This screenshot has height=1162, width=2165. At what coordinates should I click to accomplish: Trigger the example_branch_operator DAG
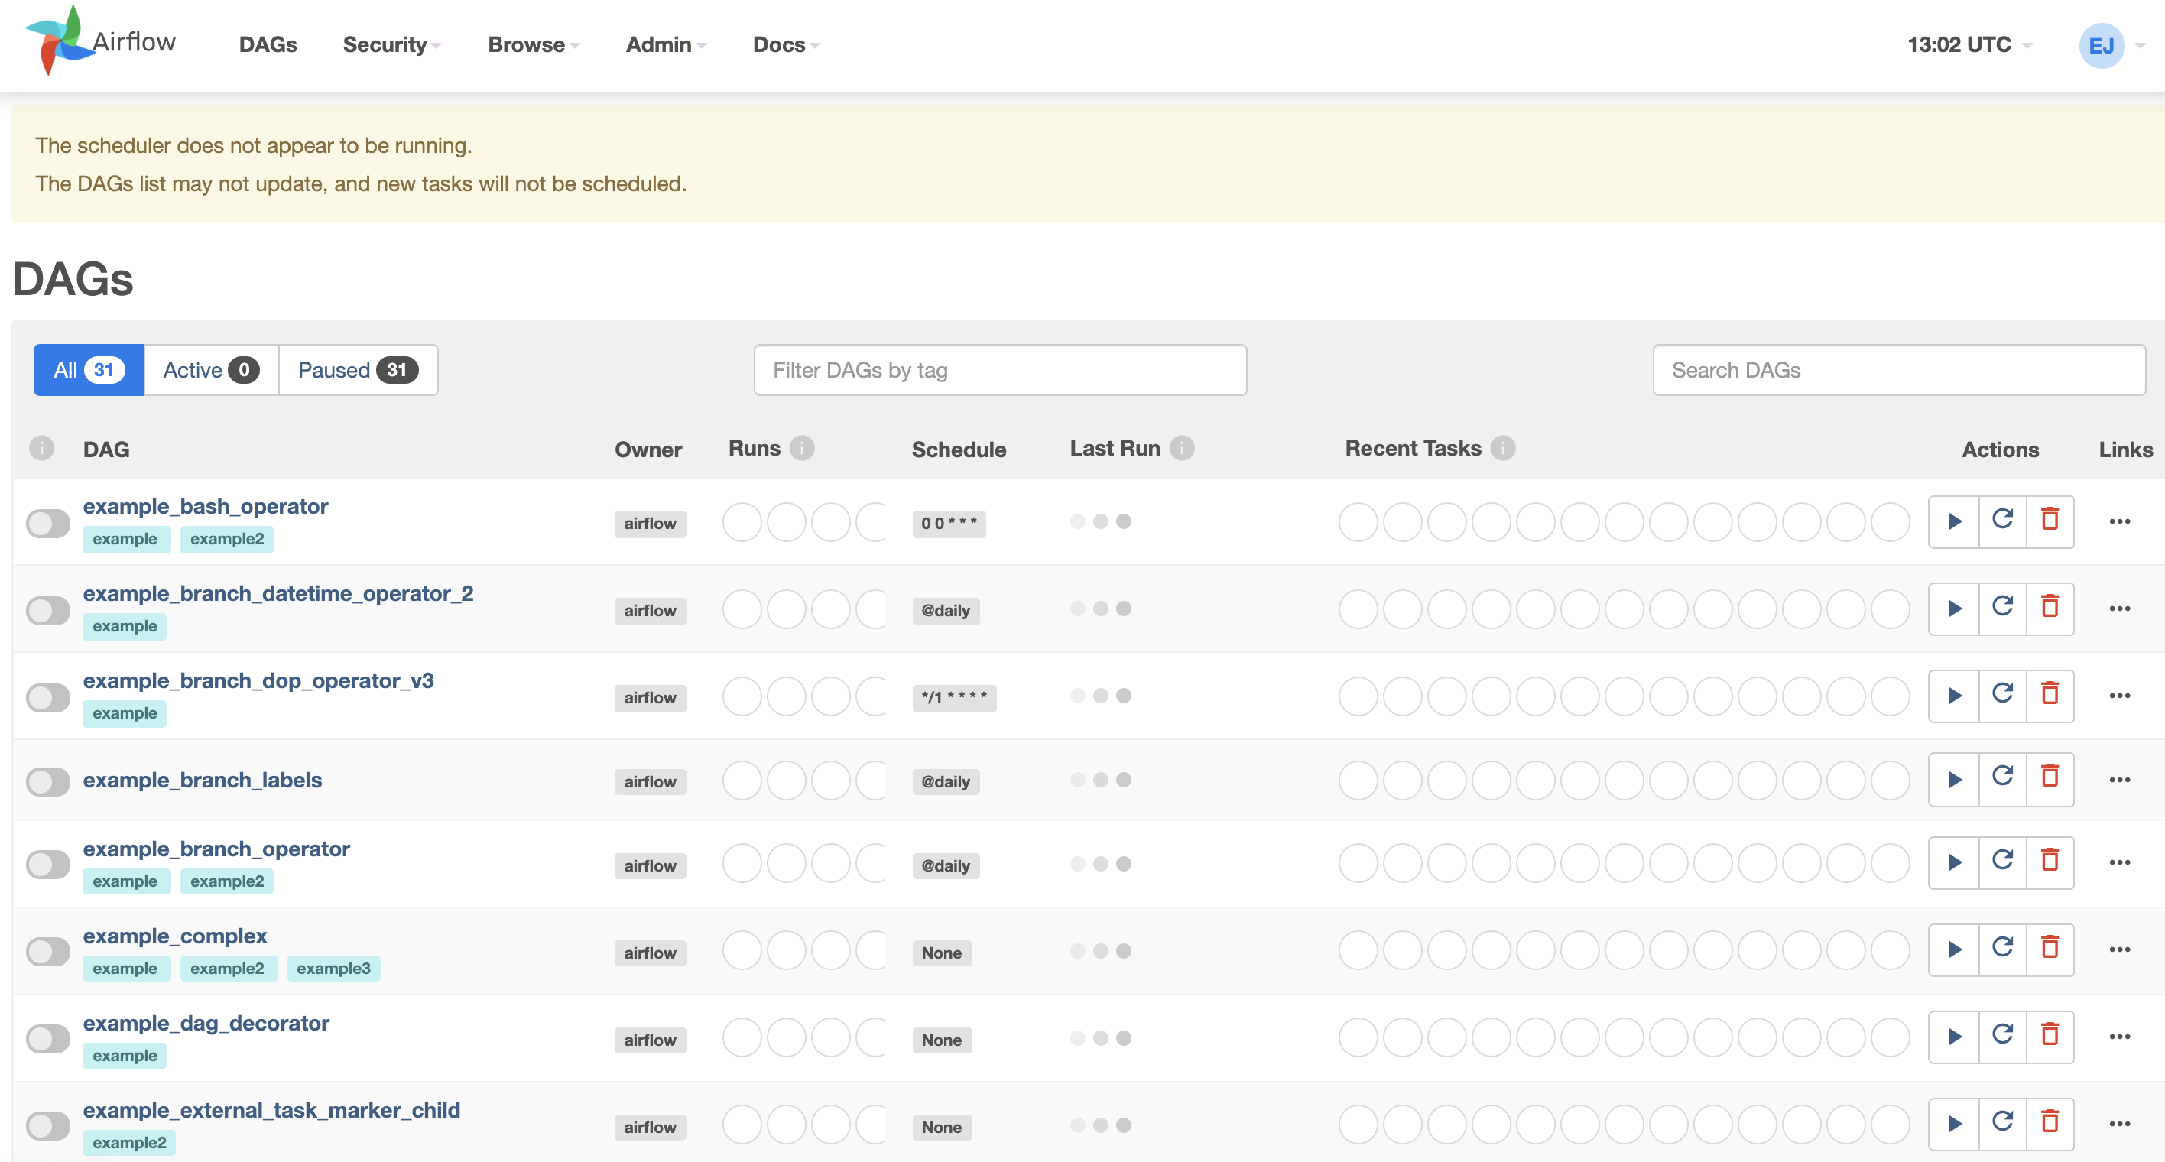(1954, 864)
